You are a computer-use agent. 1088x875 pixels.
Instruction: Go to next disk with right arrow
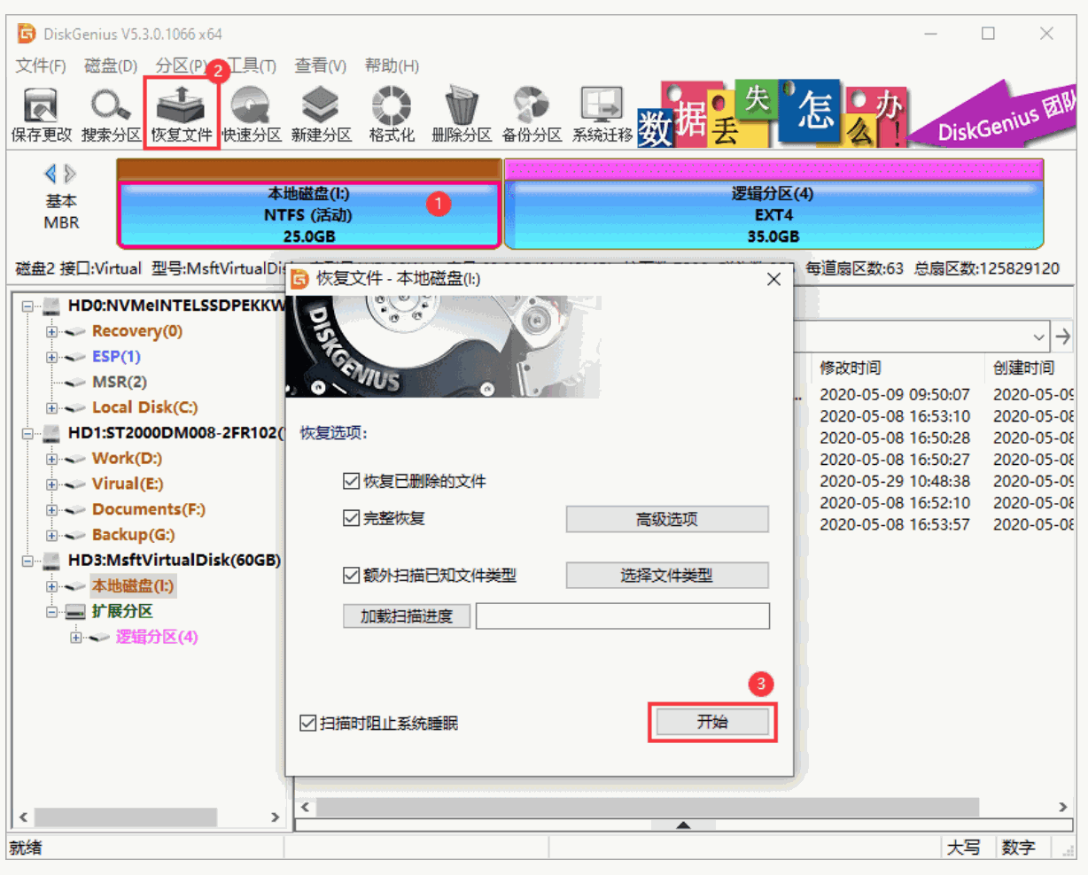tap(70, 174)
